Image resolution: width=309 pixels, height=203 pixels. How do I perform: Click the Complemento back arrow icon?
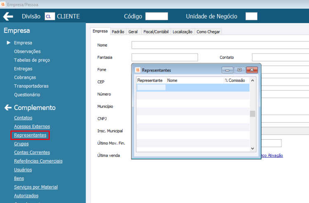point(8,107)
